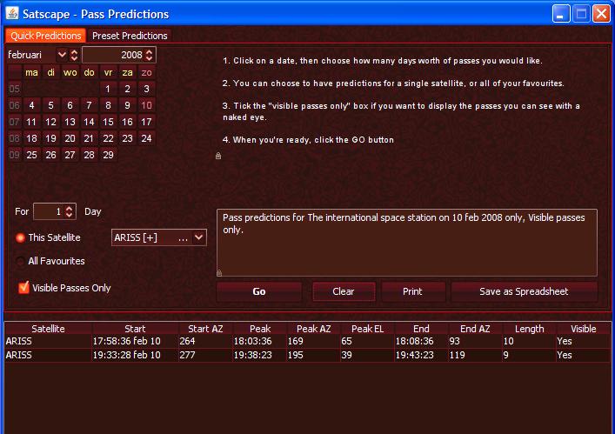Click Save as Spreadsheet button
This screenshot has width=615, height=434.
coord(524,291)
